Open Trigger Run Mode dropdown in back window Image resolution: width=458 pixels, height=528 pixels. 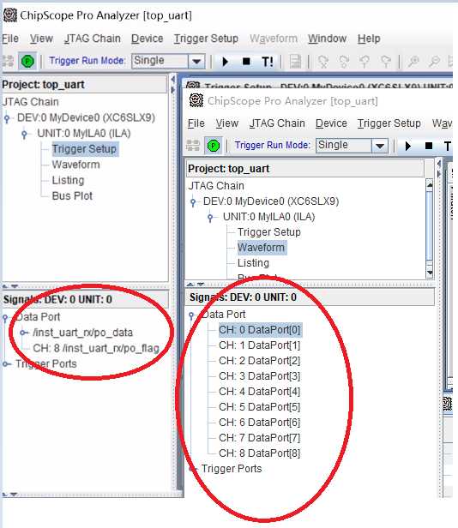click(196, 62)
